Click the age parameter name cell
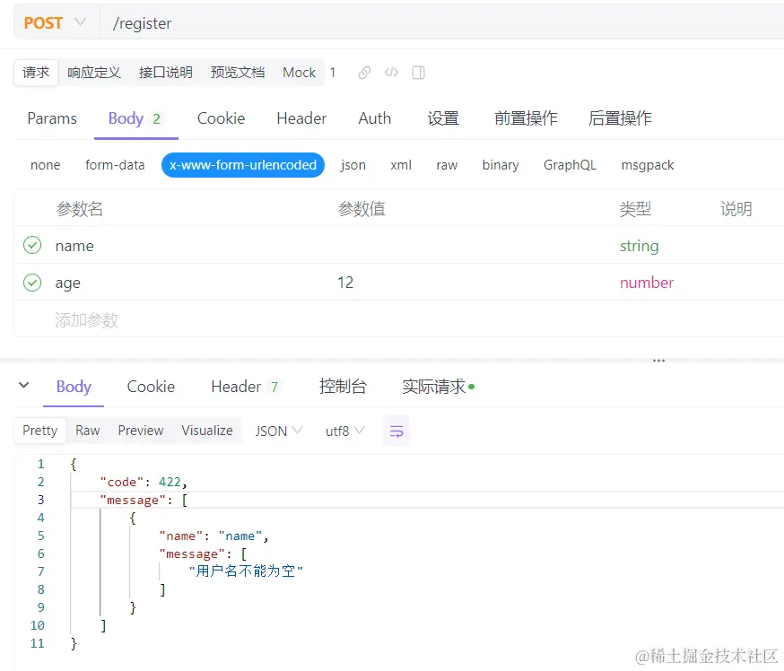 pyautogui.click(x=67, y=283)
